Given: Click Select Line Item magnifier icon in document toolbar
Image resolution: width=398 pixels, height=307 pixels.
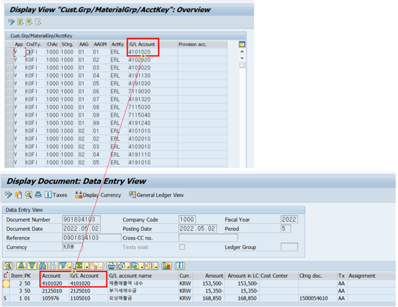Looking at the screenshot, I should click(28, 195).
